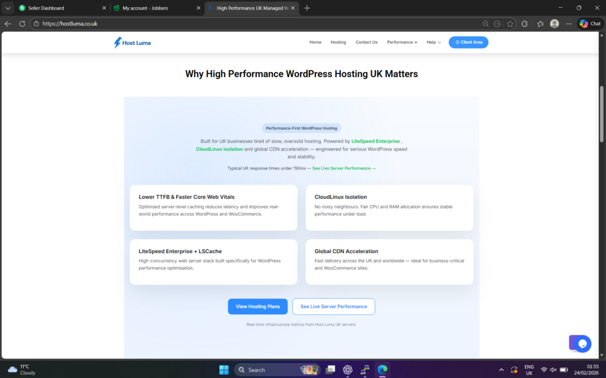Click the site padlock icon in the address bar
The image size is (606, 378).
[x=36, y=24]
